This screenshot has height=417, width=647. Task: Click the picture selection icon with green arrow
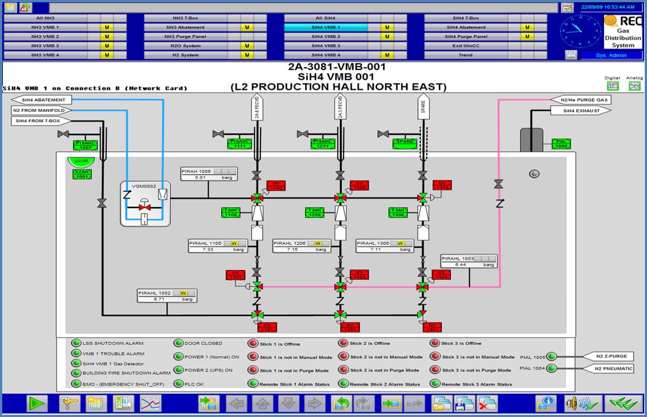click(x=209, y=404)
